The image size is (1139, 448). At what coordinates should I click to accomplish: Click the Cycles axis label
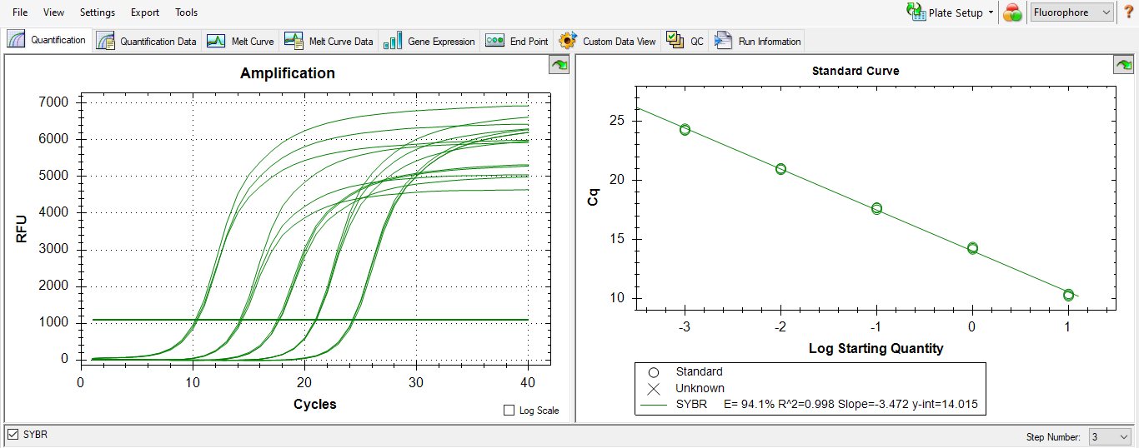[315, 404]
